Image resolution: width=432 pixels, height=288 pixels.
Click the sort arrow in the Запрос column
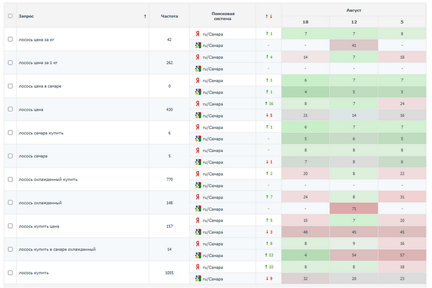click(145, 16)
